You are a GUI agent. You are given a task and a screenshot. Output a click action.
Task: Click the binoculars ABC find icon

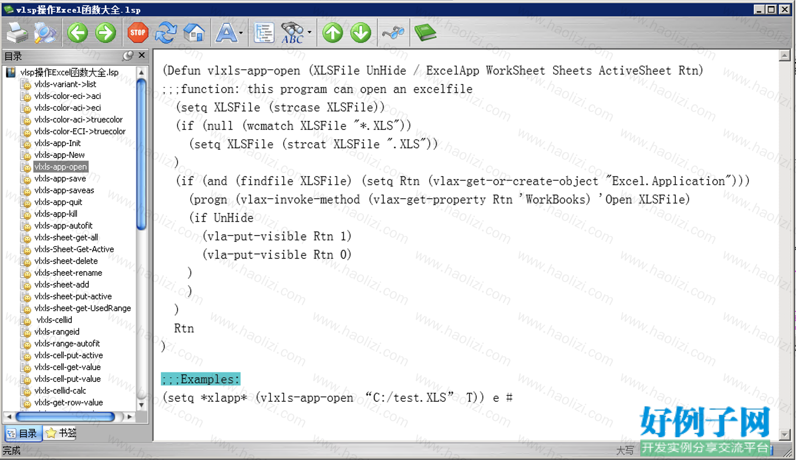pos(293,33)
